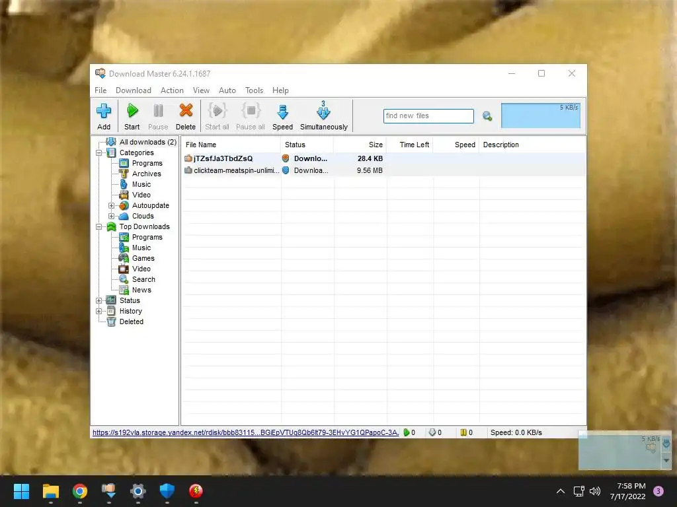Select the Top Downloads folder icon

coord(111,227)
